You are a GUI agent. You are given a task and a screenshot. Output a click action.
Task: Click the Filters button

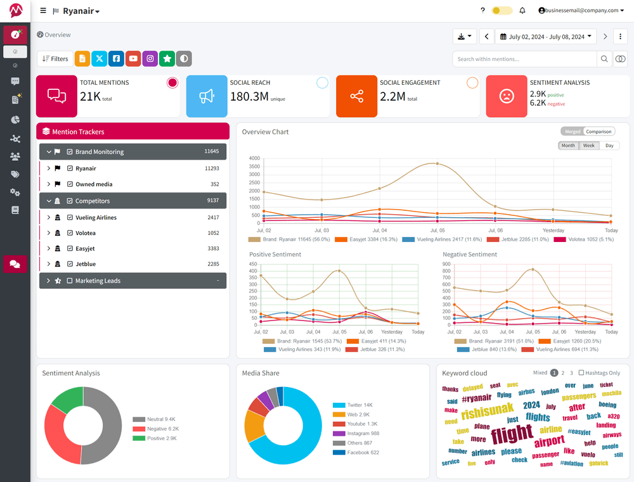(55, 58)
